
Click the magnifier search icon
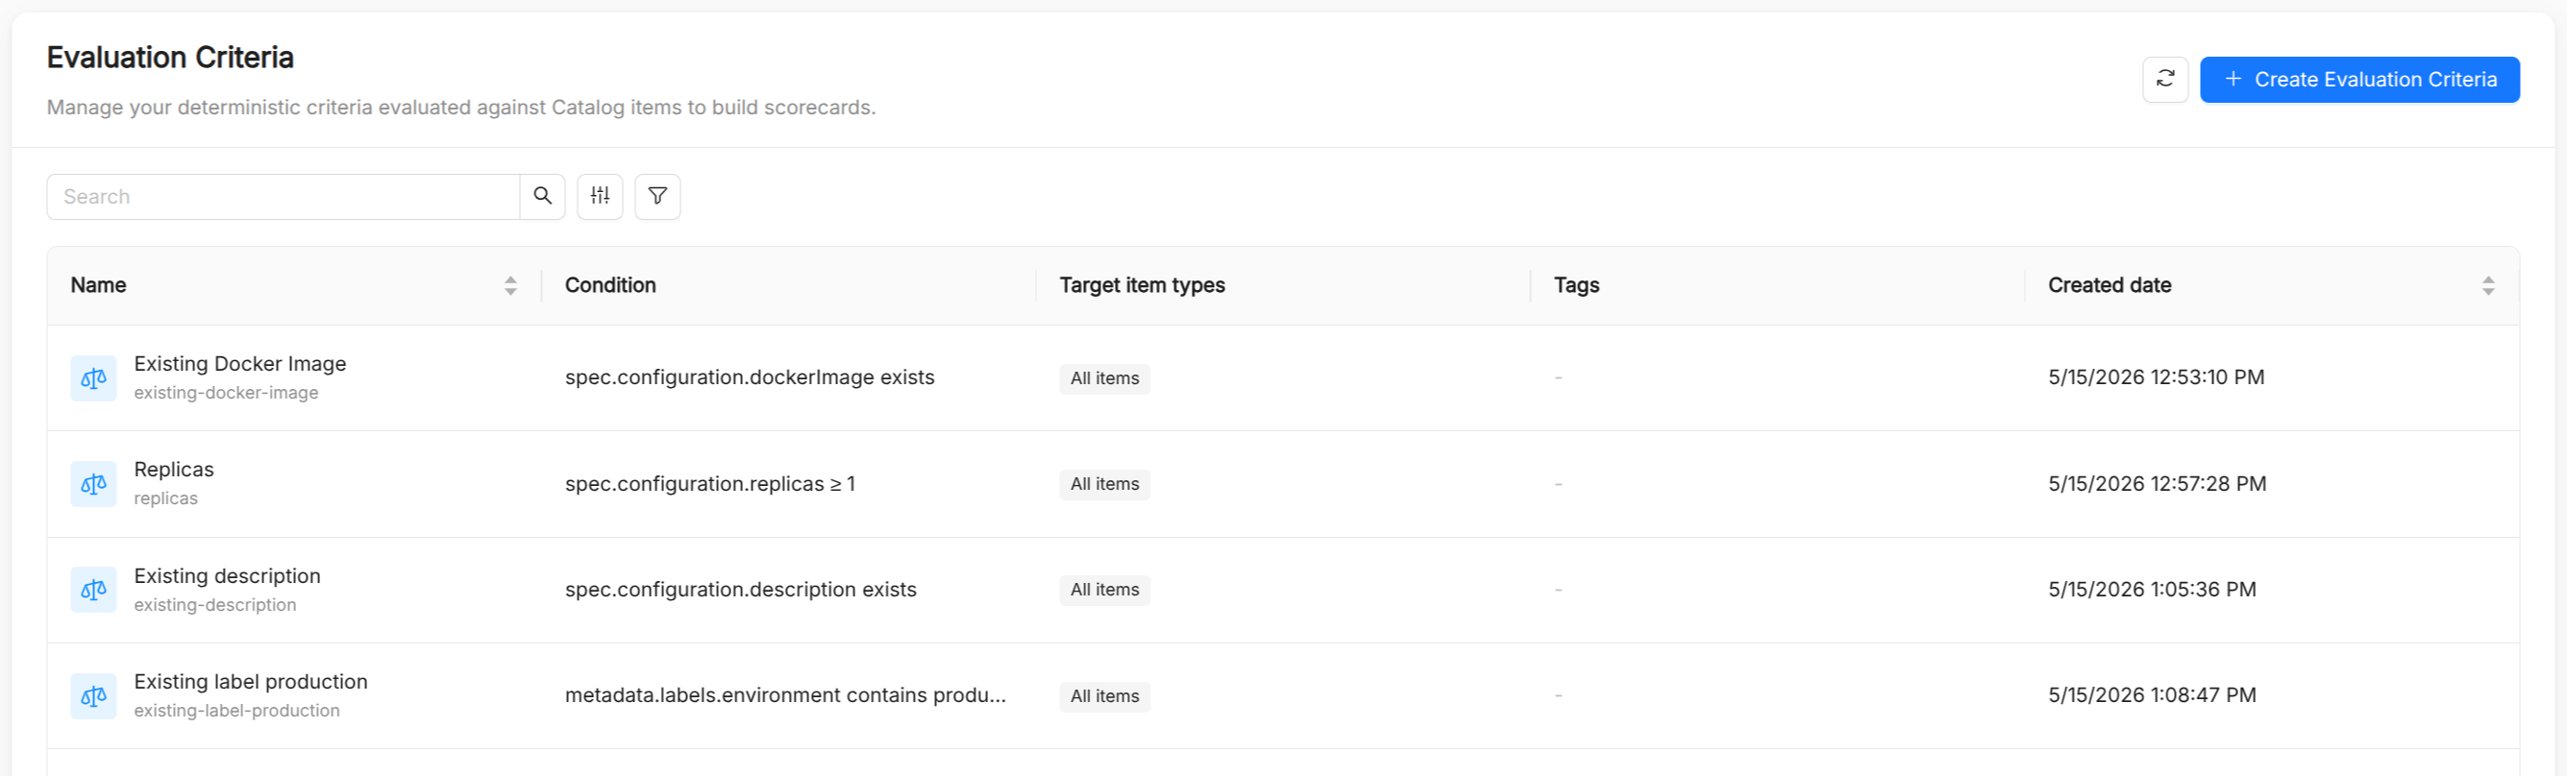[x=542, y=196]
